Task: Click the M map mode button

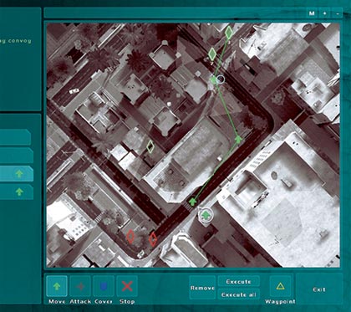Action: pyautogui.click(x=312, y=13)
